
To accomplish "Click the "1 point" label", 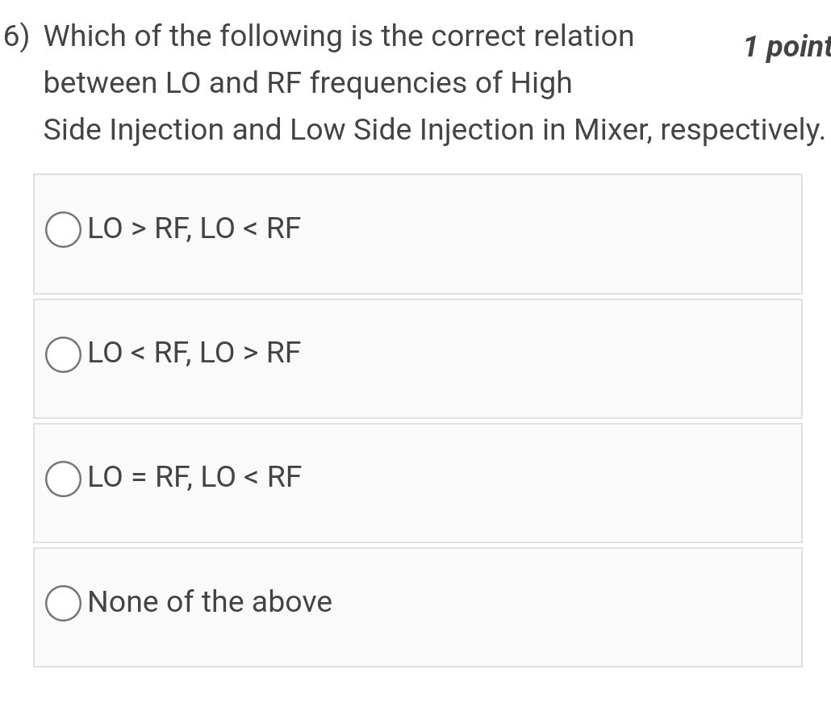I will click(787, 48).
